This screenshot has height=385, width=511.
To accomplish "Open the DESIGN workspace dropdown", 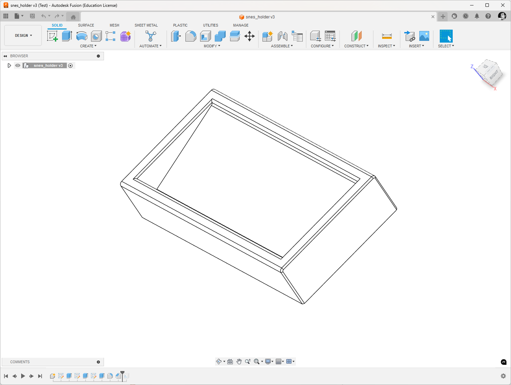I will pos(23,35).
